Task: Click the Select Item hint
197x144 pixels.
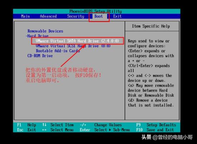Action: click(x=62, y=125)
